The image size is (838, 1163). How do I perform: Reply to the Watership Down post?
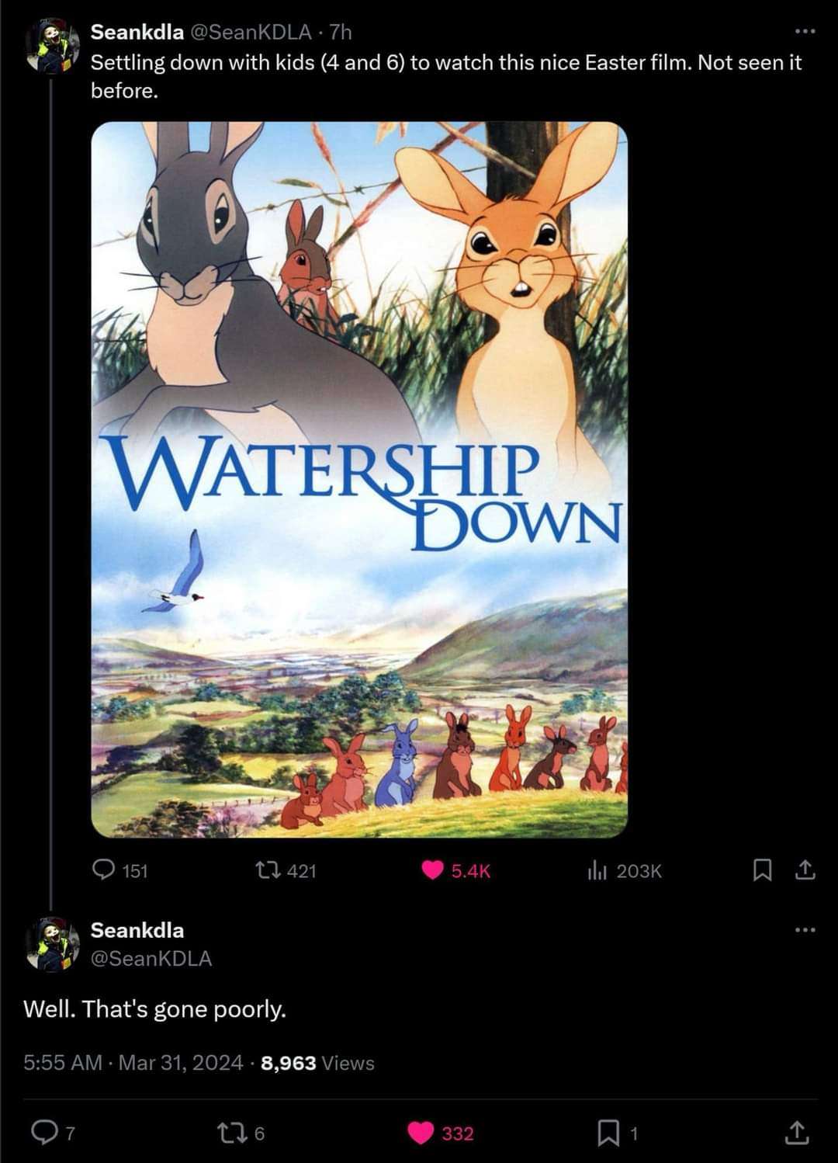click(104, 870)
